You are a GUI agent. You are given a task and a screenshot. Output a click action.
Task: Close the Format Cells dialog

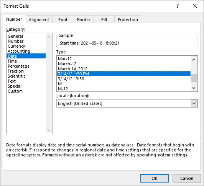click(x=195, y=6)
